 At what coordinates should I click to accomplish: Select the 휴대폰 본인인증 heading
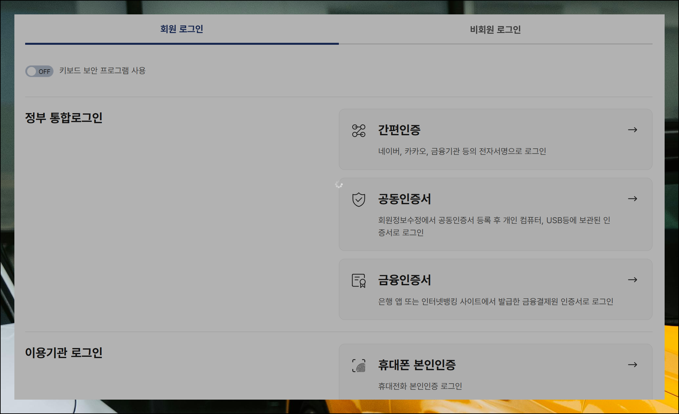coord(417,365)
